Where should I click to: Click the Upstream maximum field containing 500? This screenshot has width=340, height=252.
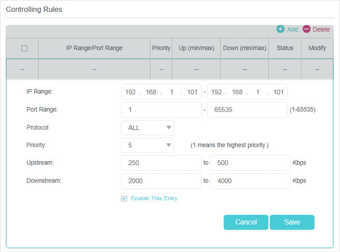click(x=250, y=163)
